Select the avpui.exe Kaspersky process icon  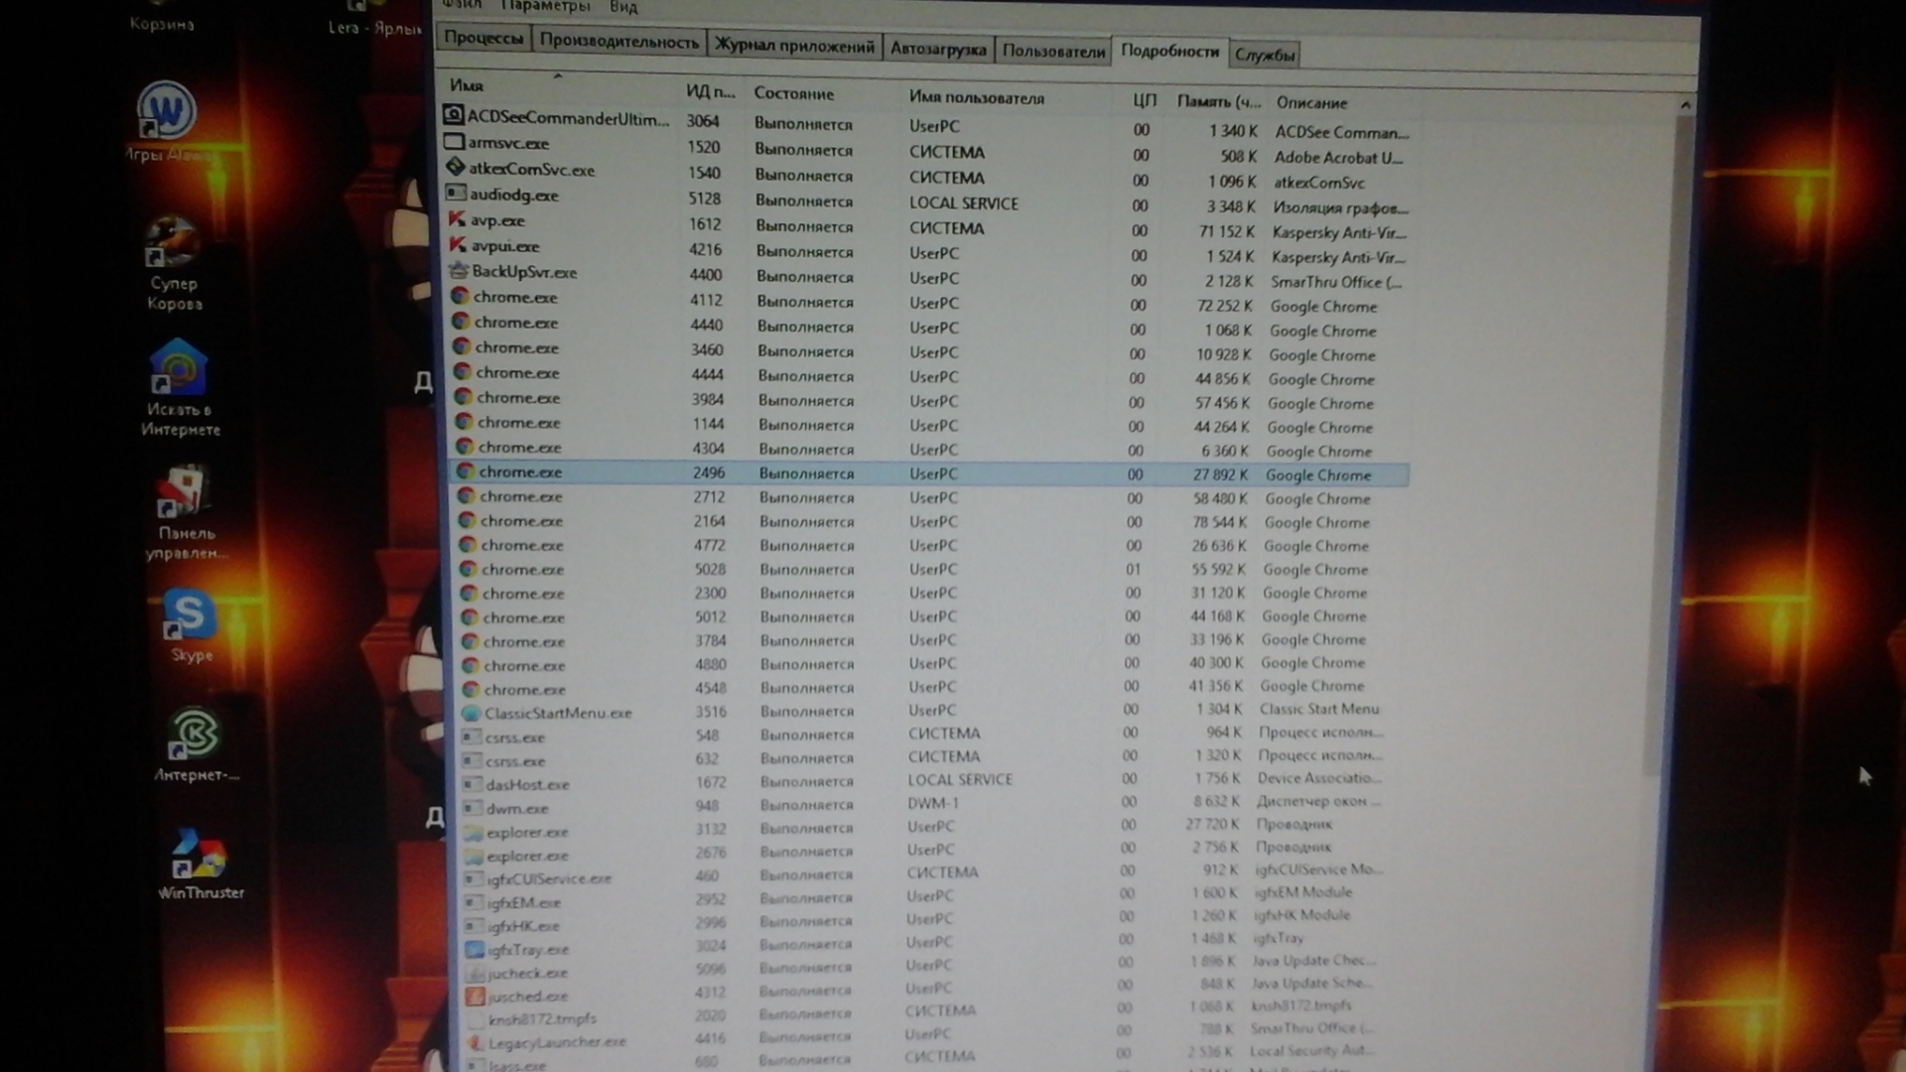(x=458, y=245)
